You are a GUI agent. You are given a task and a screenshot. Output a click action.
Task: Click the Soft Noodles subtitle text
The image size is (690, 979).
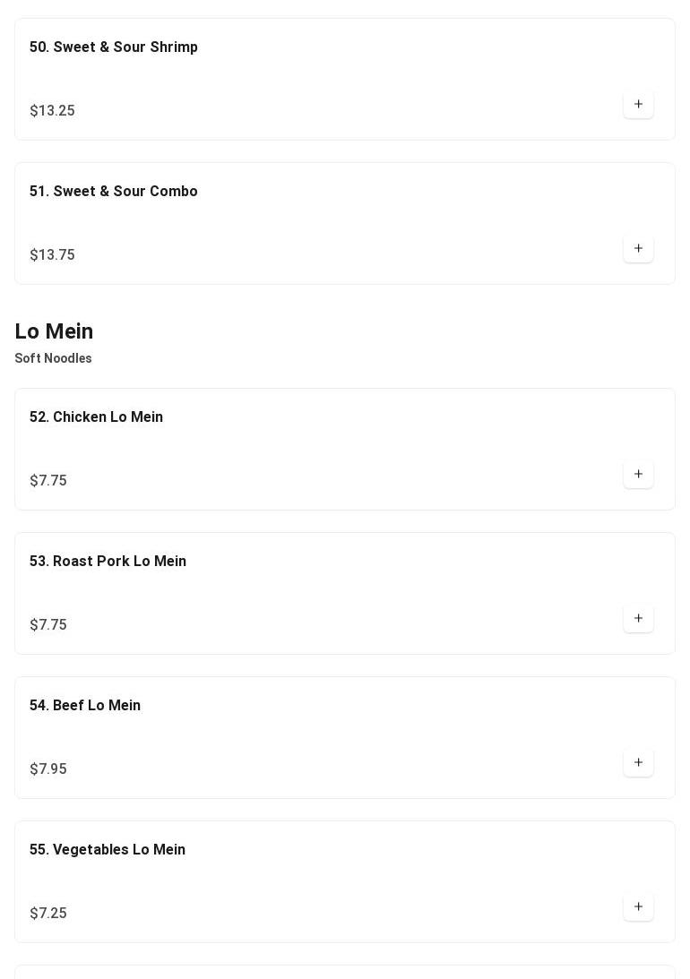click(53, 358)
